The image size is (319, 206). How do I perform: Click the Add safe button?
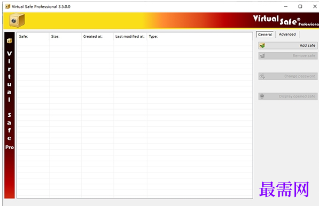pos(288,45)
